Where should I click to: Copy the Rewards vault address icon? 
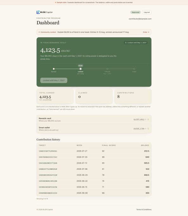[x=148, y=119]
